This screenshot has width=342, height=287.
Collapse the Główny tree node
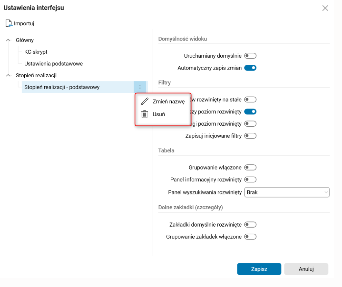click(8, 40)
